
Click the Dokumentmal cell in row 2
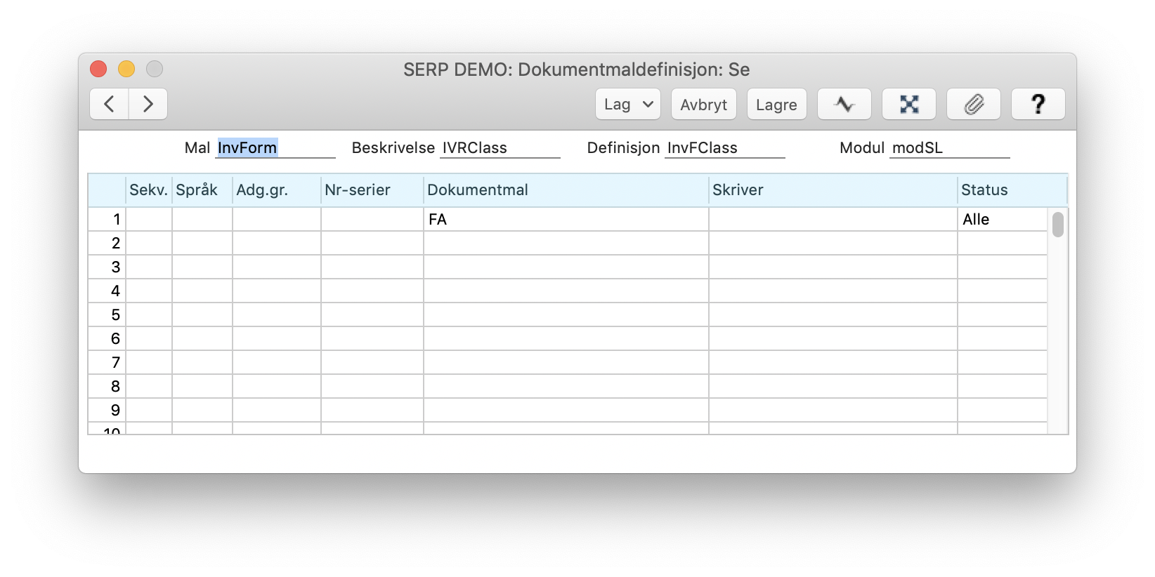(x=566, y=243)
